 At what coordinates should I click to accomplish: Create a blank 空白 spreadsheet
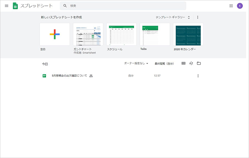pyautogui.click(x=55, y=34)
